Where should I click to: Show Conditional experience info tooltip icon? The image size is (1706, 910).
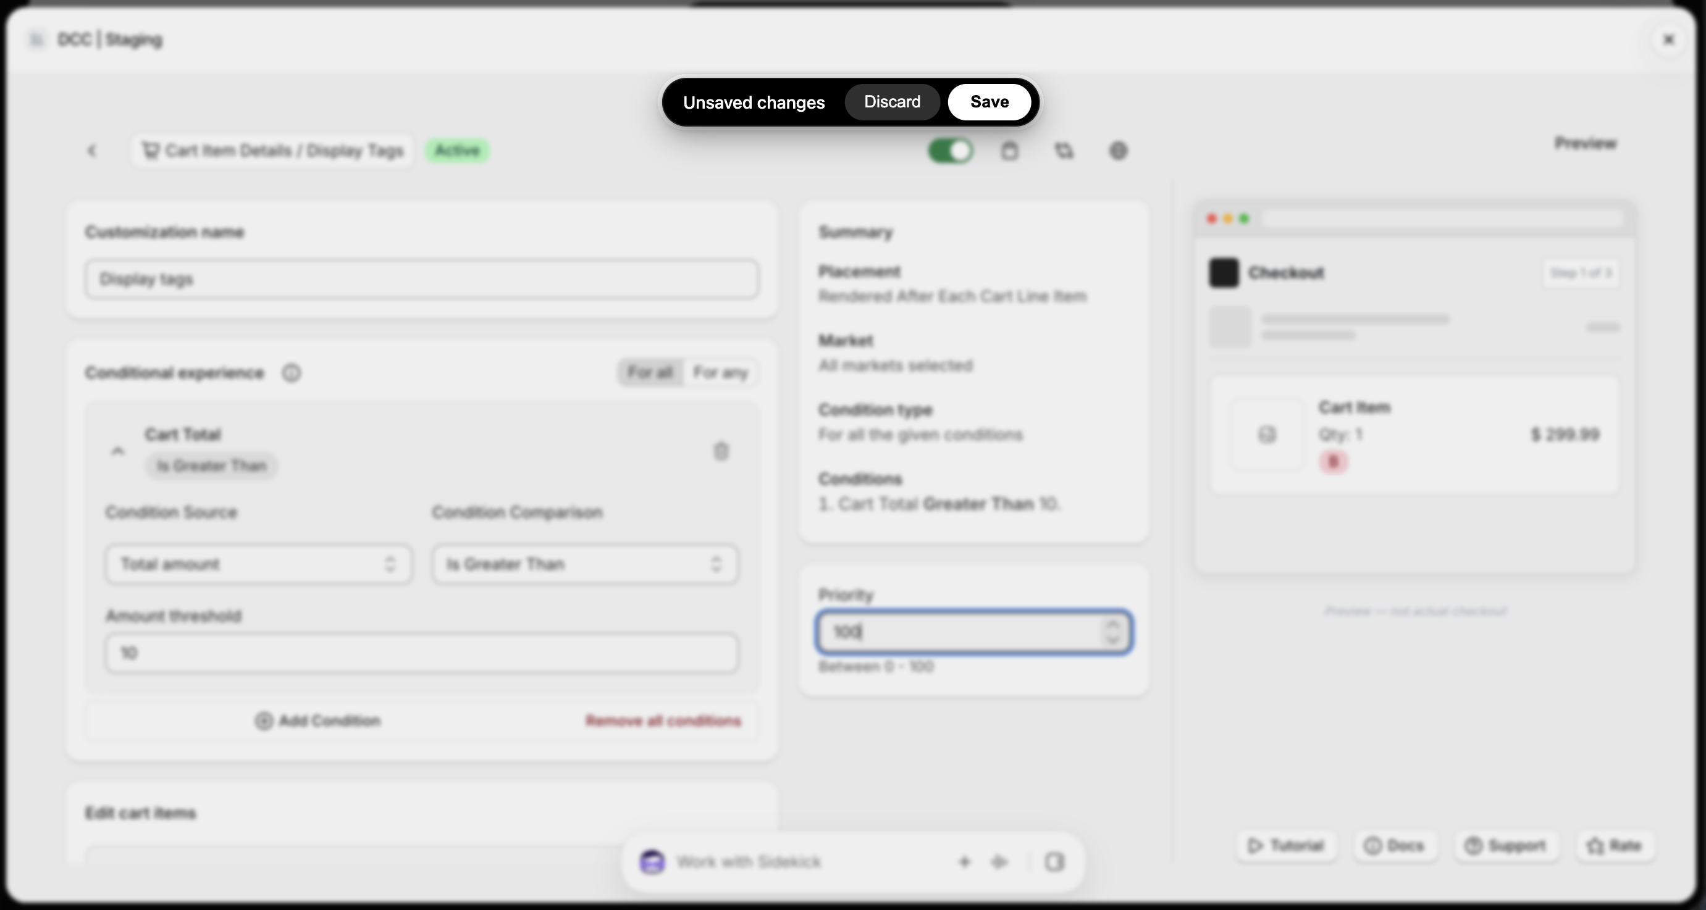(x=292, y=374)
